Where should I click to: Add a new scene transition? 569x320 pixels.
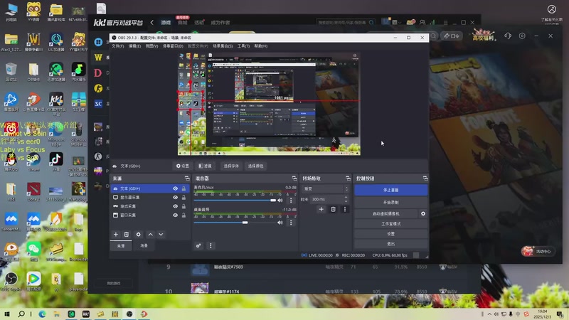point(321,209)
